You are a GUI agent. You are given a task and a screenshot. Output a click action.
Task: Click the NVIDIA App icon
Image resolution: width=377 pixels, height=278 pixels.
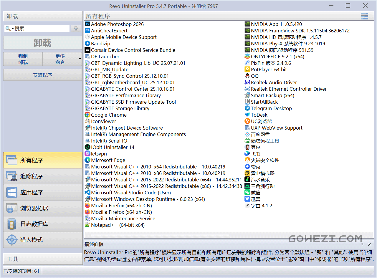(x=247, y=24)
